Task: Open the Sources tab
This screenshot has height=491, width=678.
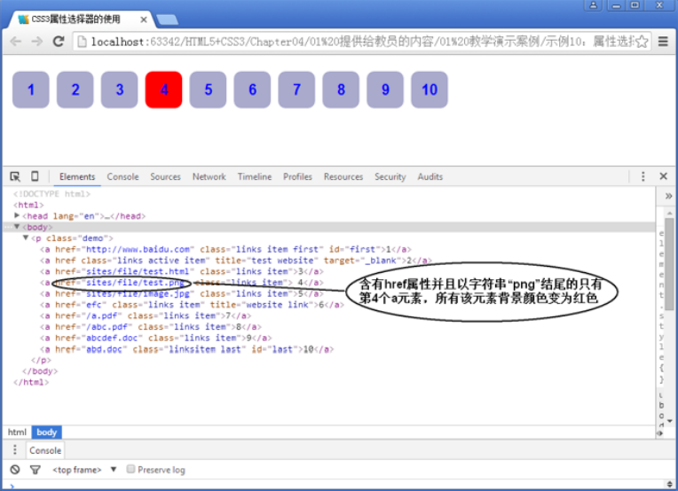Action: tap(165, 176)
